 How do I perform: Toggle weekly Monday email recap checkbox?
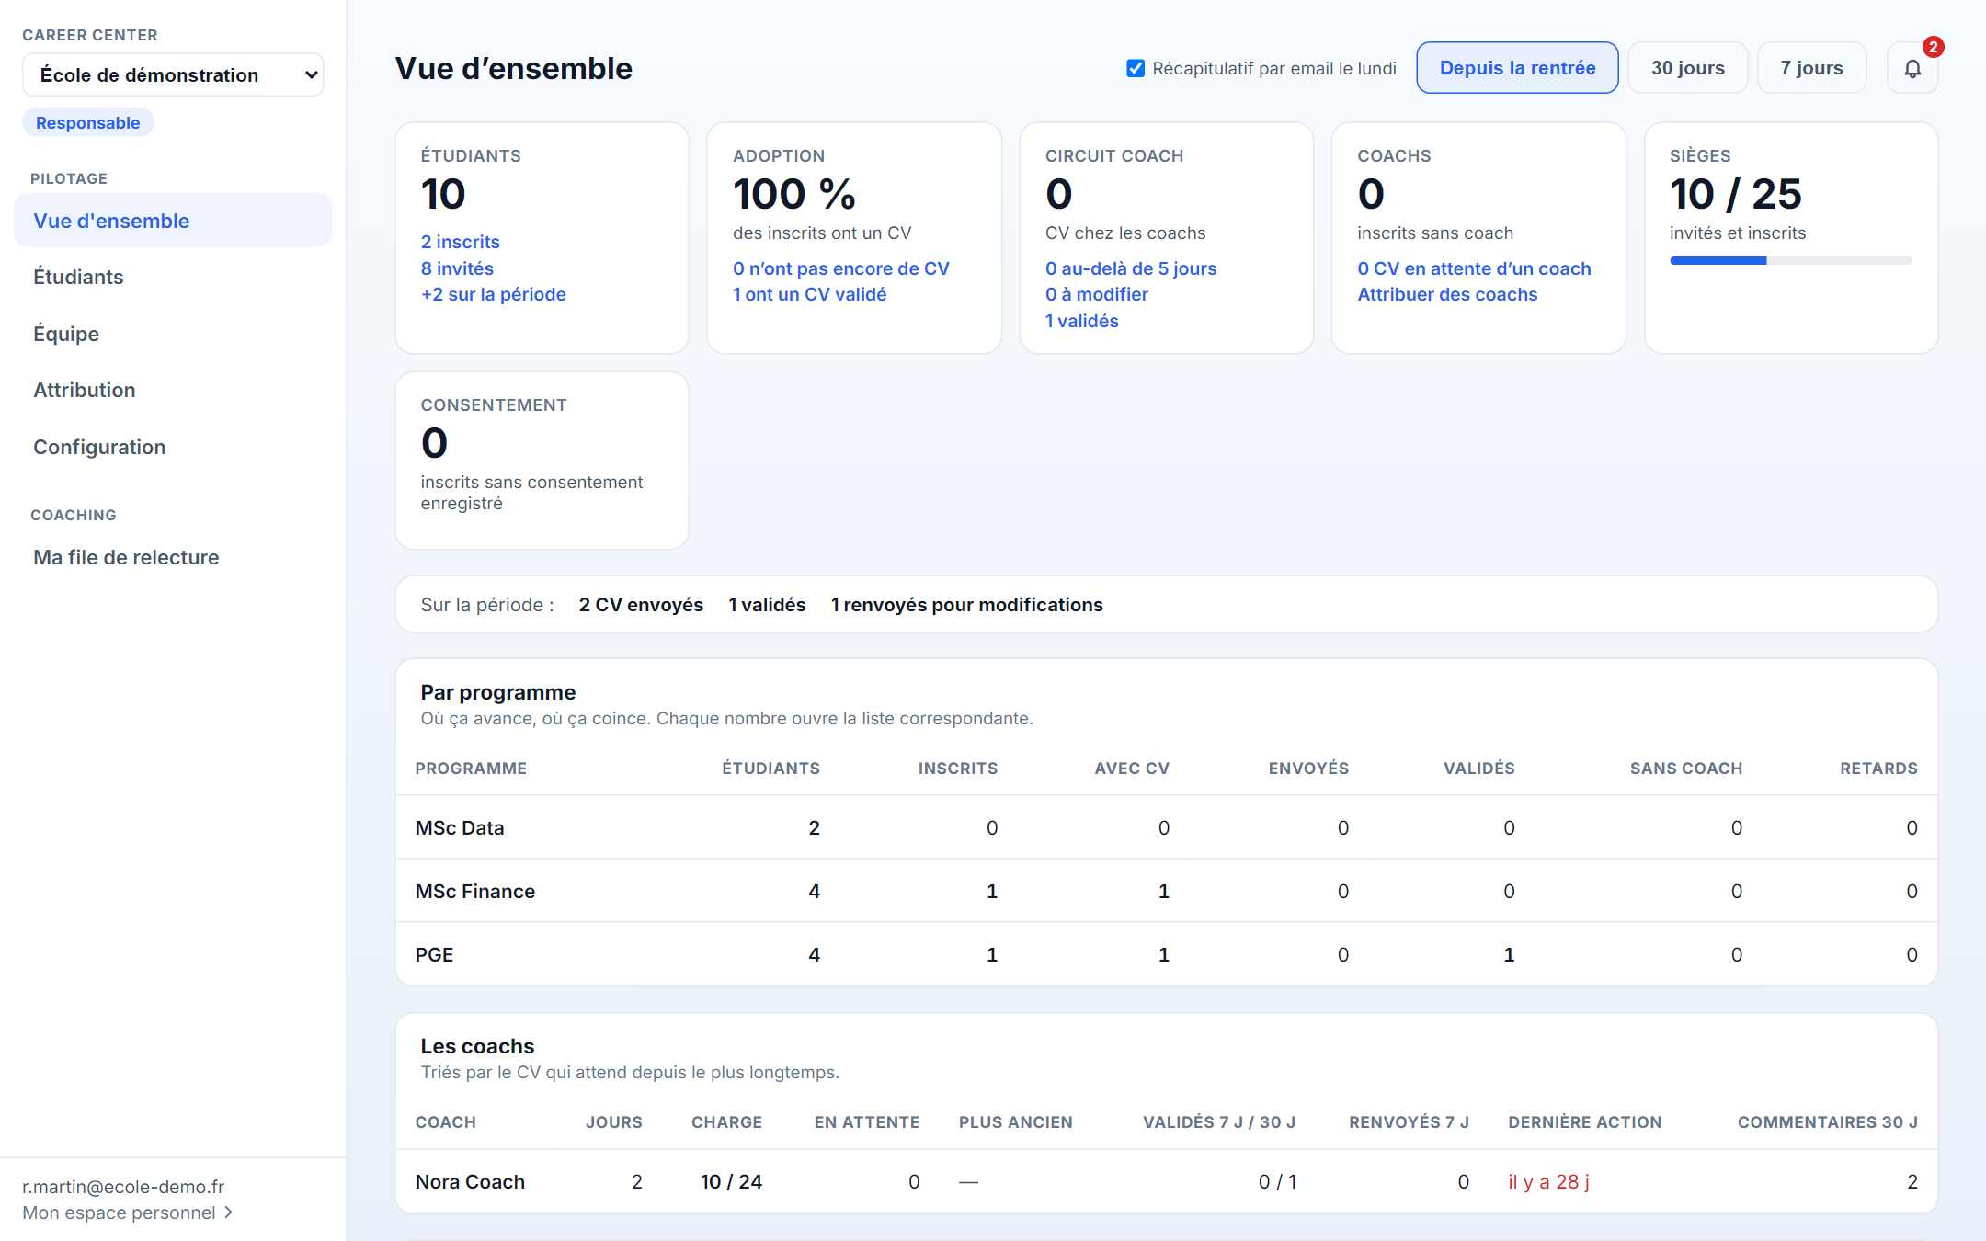[1136, 68]
